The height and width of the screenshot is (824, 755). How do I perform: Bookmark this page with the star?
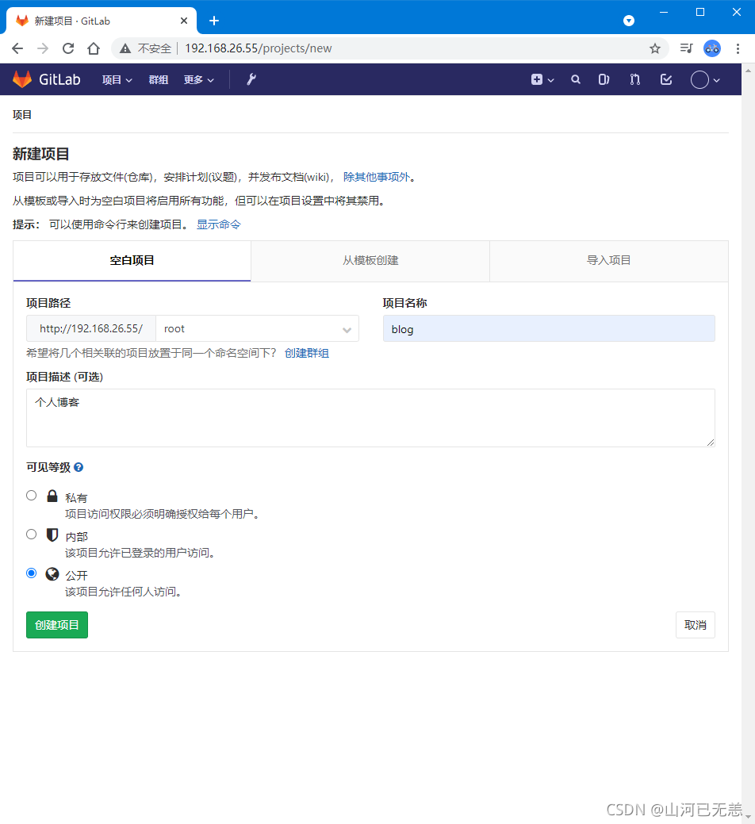654,48
